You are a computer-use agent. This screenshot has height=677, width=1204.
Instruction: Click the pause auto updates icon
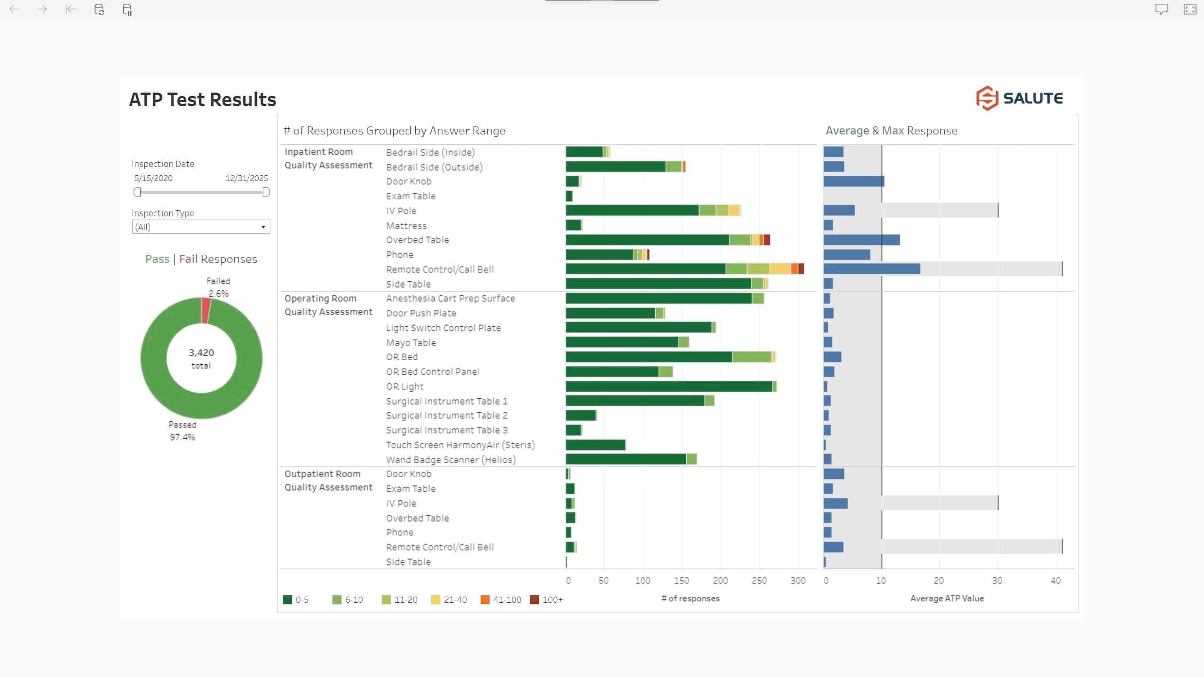pyautogui.click(x=127, y=9)
